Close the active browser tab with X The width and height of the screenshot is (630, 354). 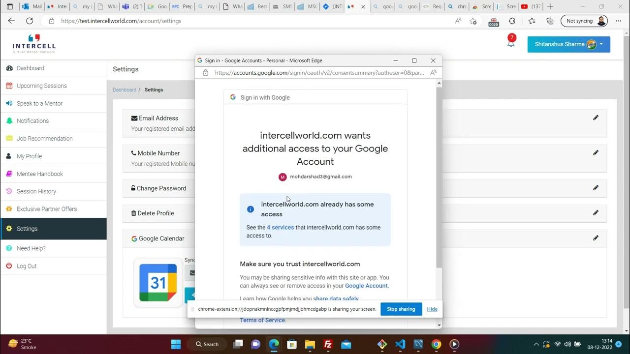pyautogui.click(x=363, y=7)
